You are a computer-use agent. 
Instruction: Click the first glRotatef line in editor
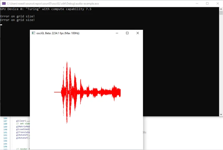tap(23, 135)
